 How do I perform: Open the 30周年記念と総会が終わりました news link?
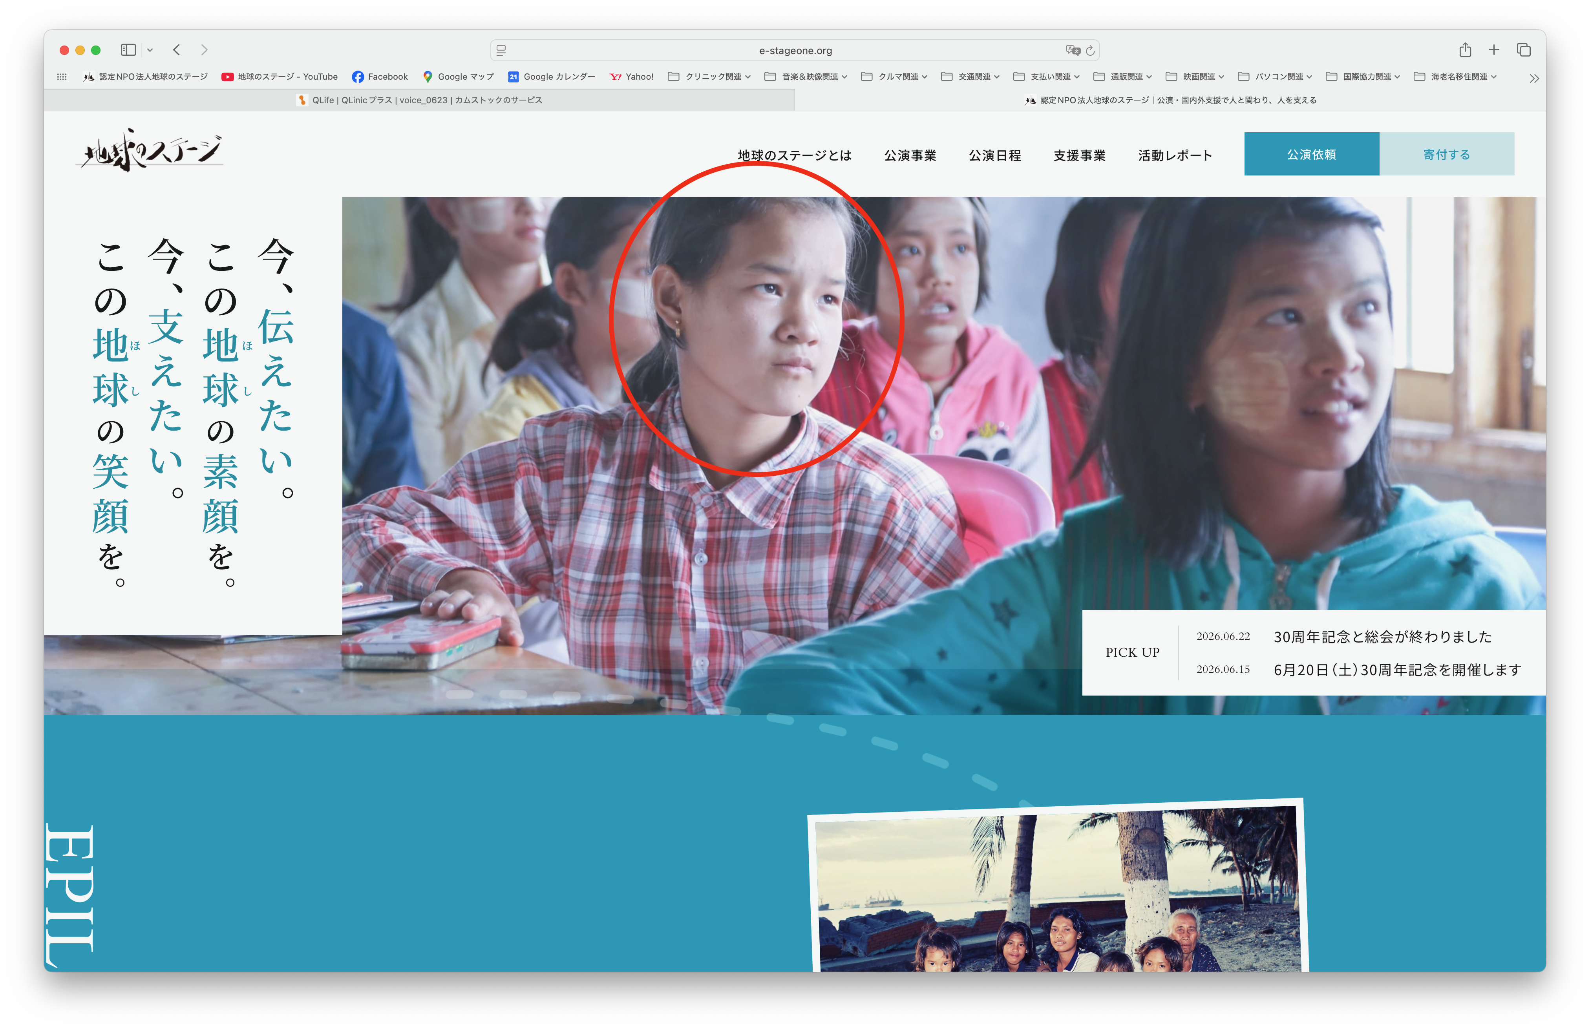coord(1382,637)
